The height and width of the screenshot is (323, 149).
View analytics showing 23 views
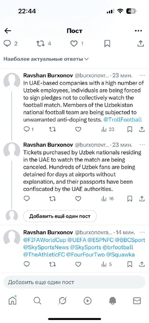pos(108,129)
